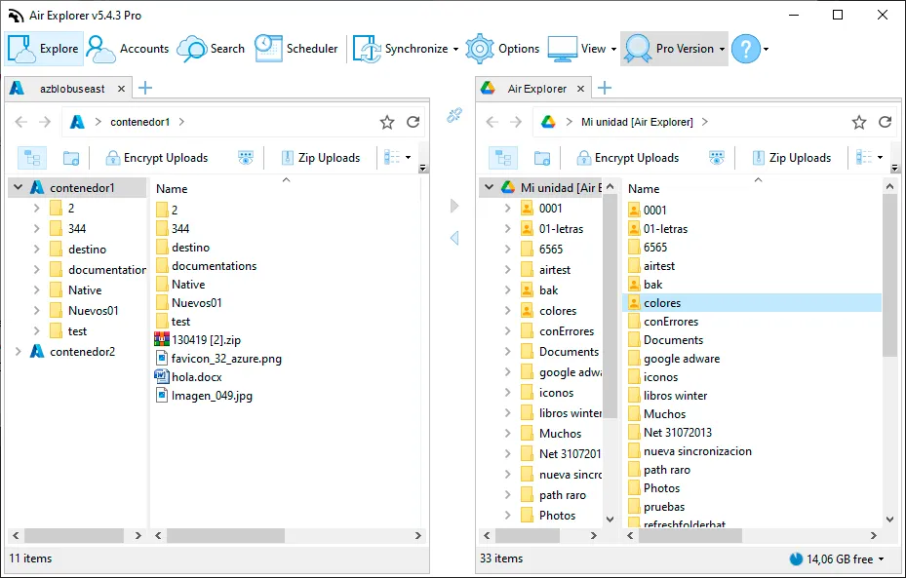Viewport: 906px width, 578px height.
Task: Open the Explore view
Action: [x=44, y=49]
